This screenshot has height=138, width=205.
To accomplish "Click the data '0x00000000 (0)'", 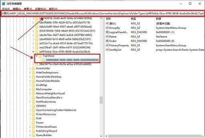I will 165,41.
